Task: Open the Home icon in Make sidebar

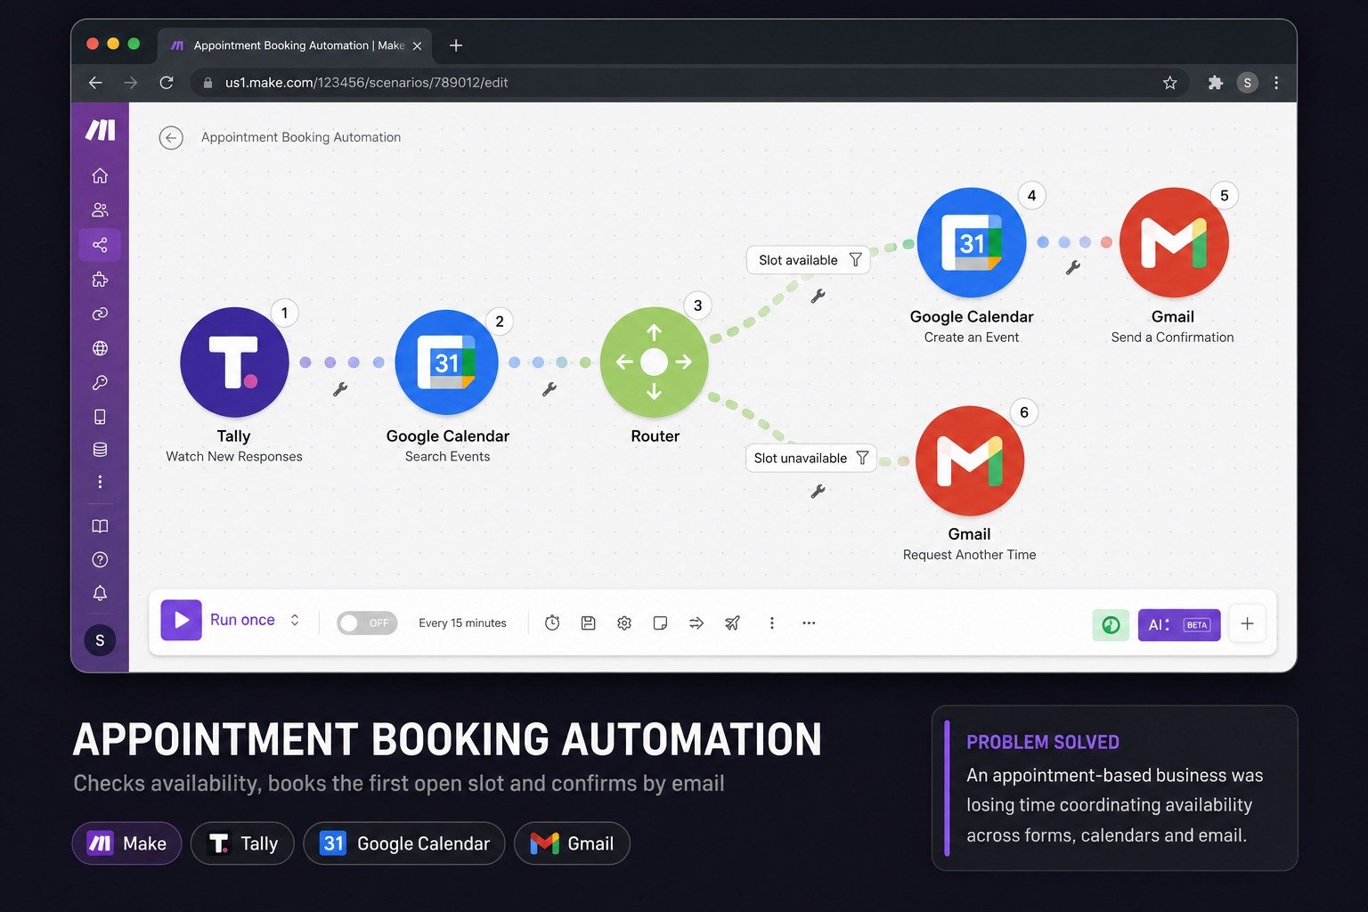Action: point(100,175)
